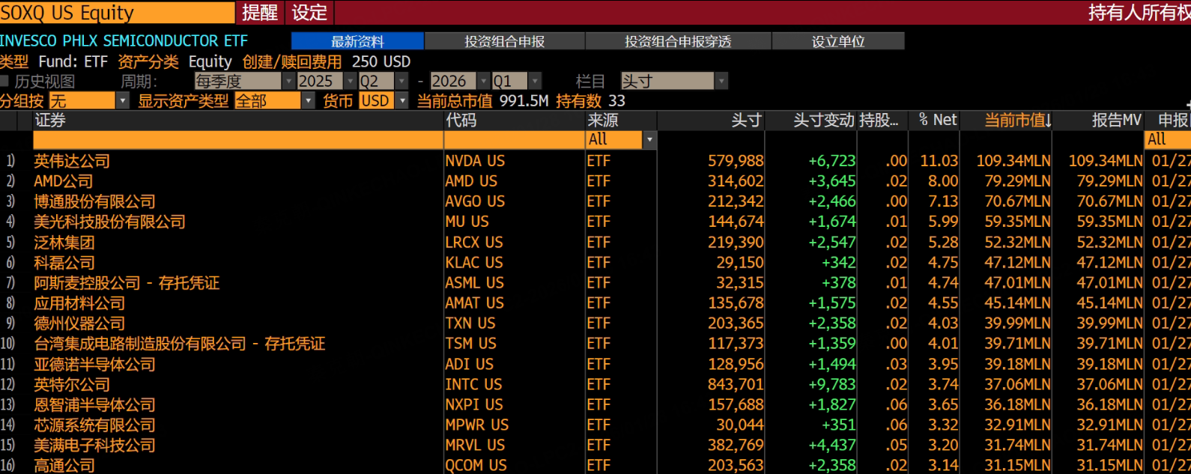
Task: Open the 每季度 period dropdown arrow
Action: click(288, 81)
